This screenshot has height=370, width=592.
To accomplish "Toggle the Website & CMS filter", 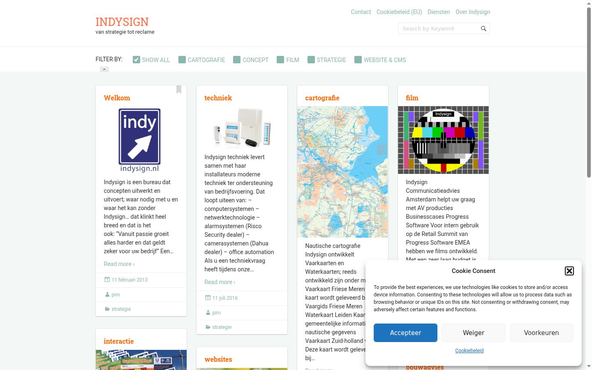I will pos(358,60).
